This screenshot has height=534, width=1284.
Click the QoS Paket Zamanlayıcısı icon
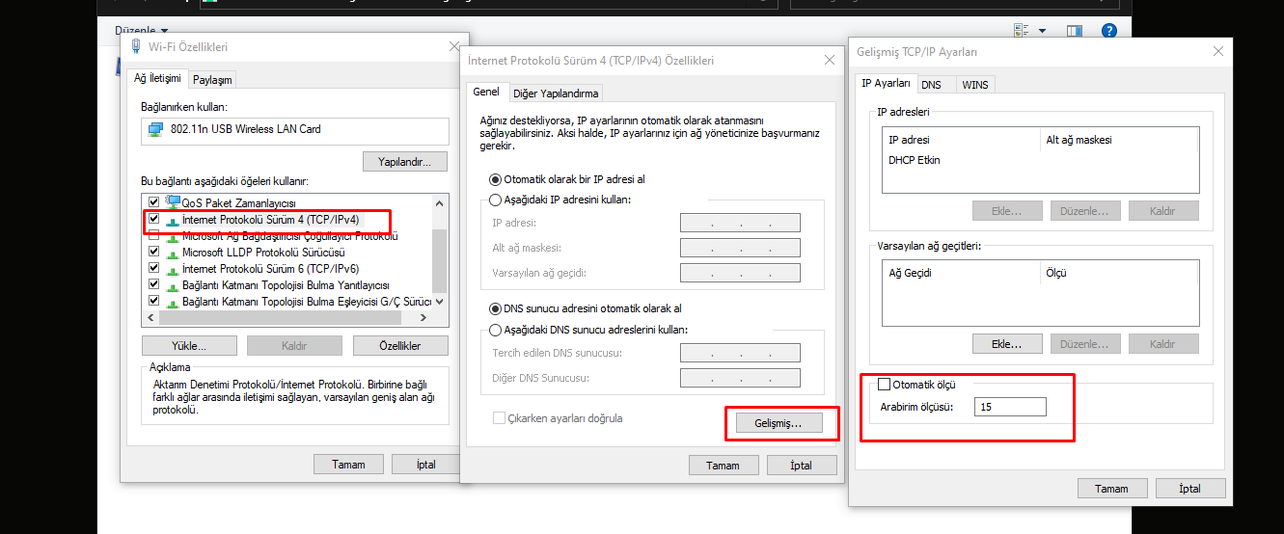click(174, 203)
